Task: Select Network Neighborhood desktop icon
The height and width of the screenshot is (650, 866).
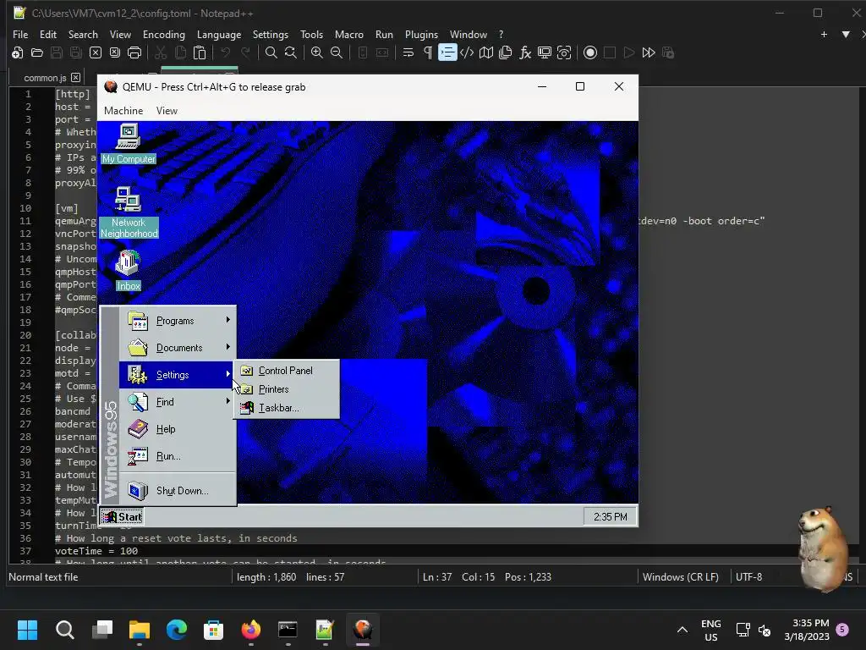Action: [129, 212]
